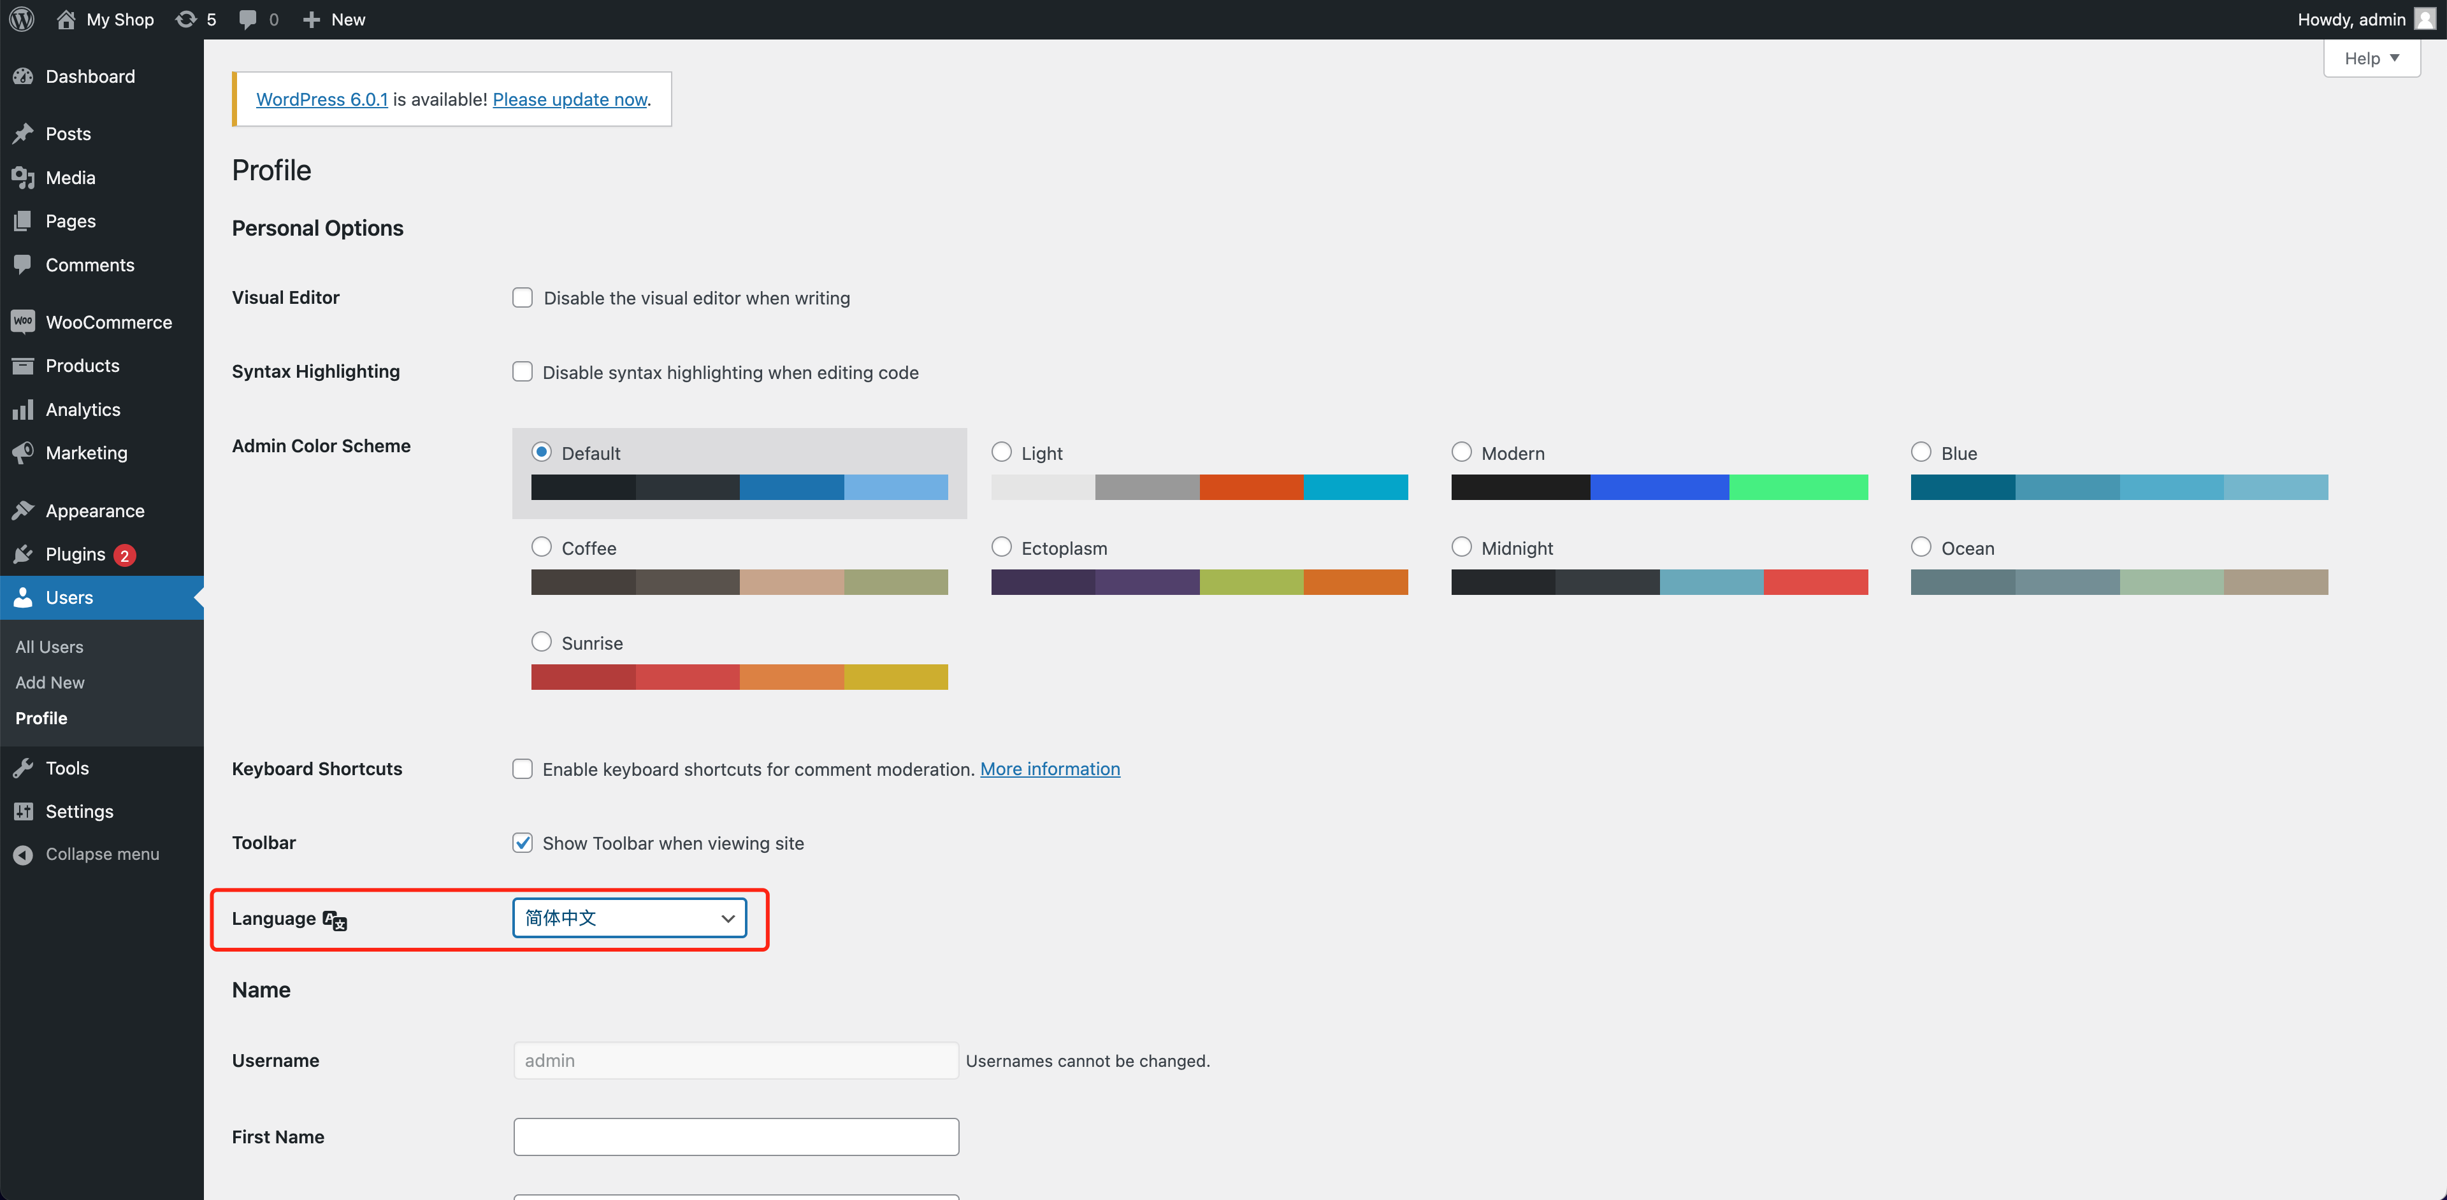Open the WooCommerce sidebar icon
2447x1200 pixels.
coord(23,322)
